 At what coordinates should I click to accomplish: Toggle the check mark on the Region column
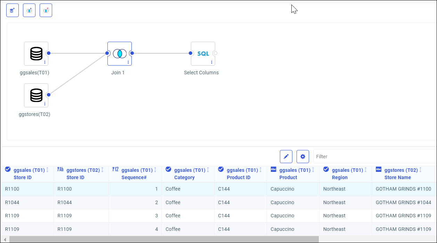pos(326,169)
